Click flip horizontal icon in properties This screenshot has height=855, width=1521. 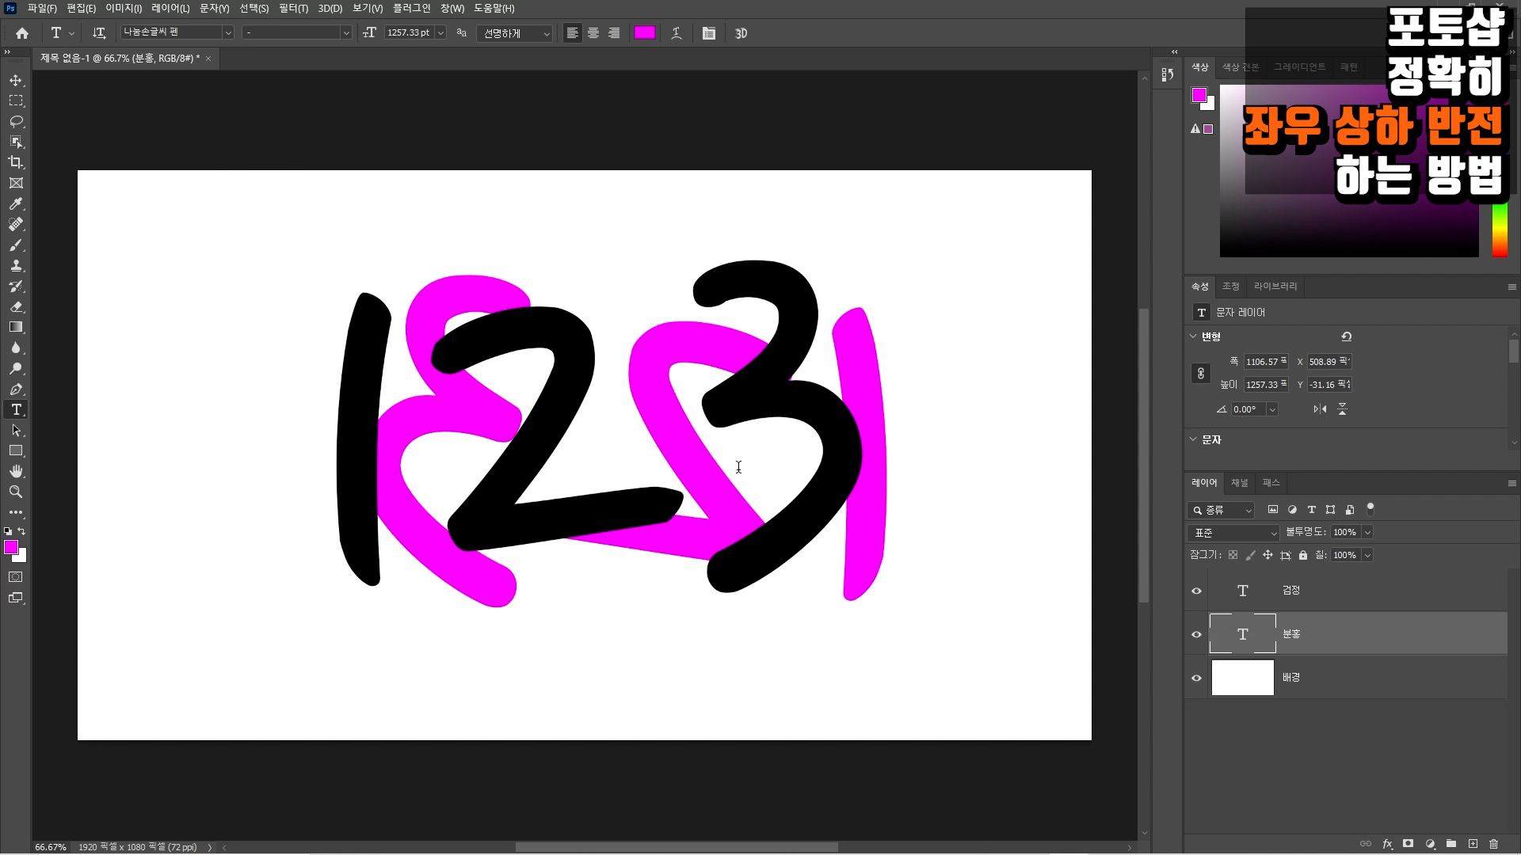1320,409
